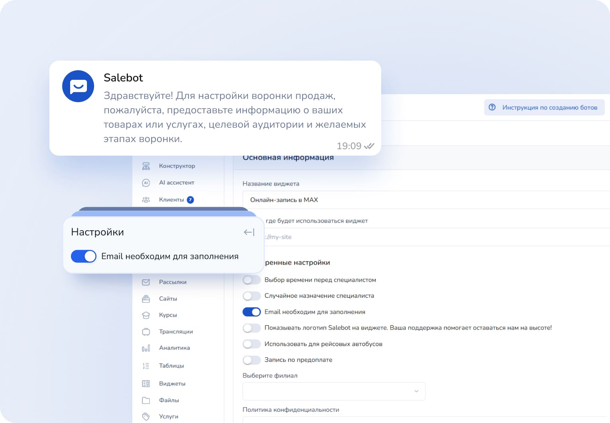The image size is (610, 423).
Task: Go to Таблицы in the sidebar
Action: click(171, 366)
